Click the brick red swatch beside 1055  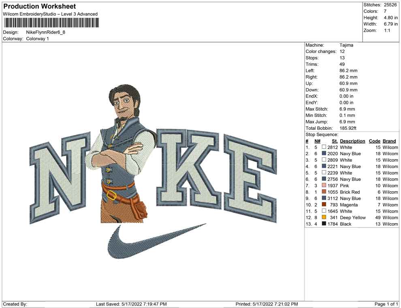tap(324, 192)
